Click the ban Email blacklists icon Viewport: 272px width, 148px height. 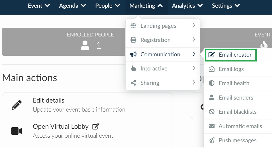point(212,112)
